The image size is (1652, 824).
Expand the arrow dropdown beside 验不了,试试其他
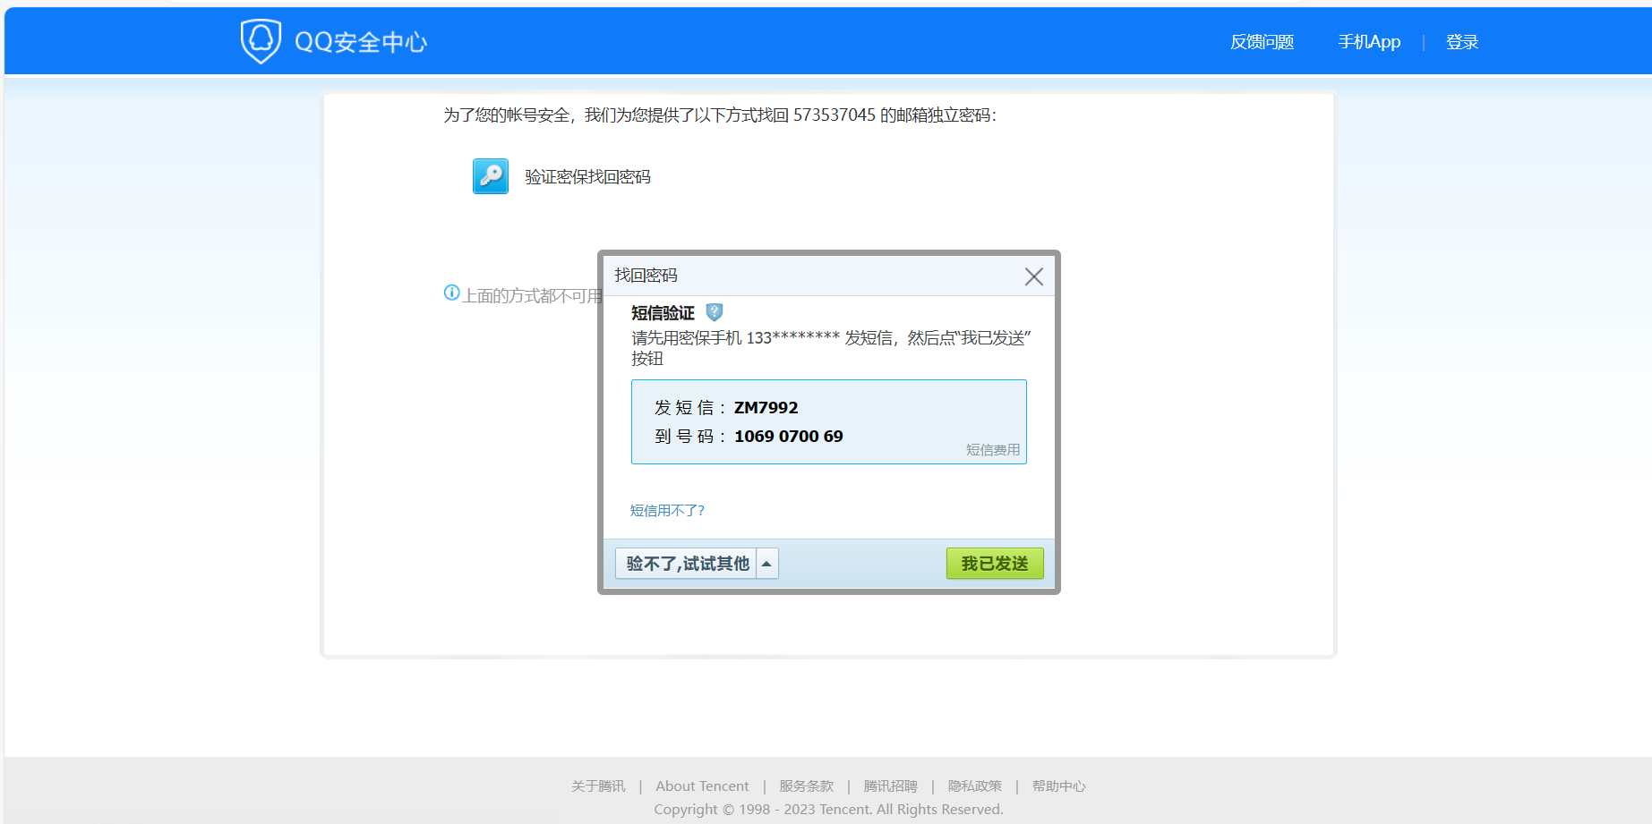click(x=767, y=564)
